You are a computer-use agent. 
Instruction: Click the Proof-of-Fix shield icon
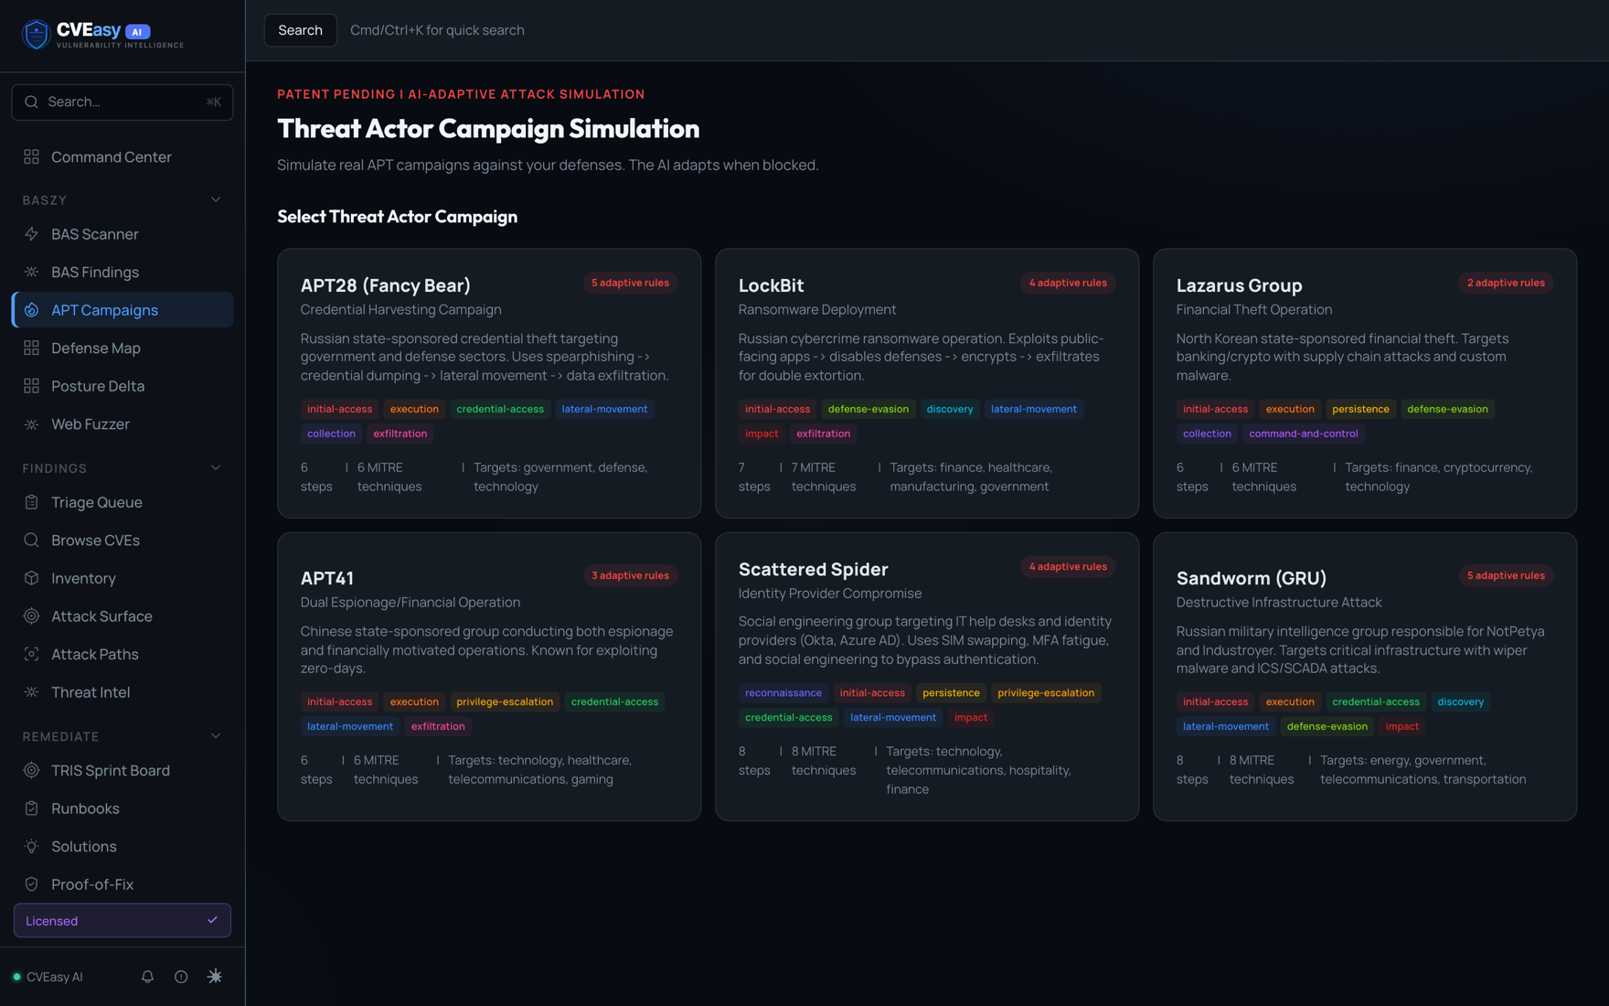(x=31, y=884)
